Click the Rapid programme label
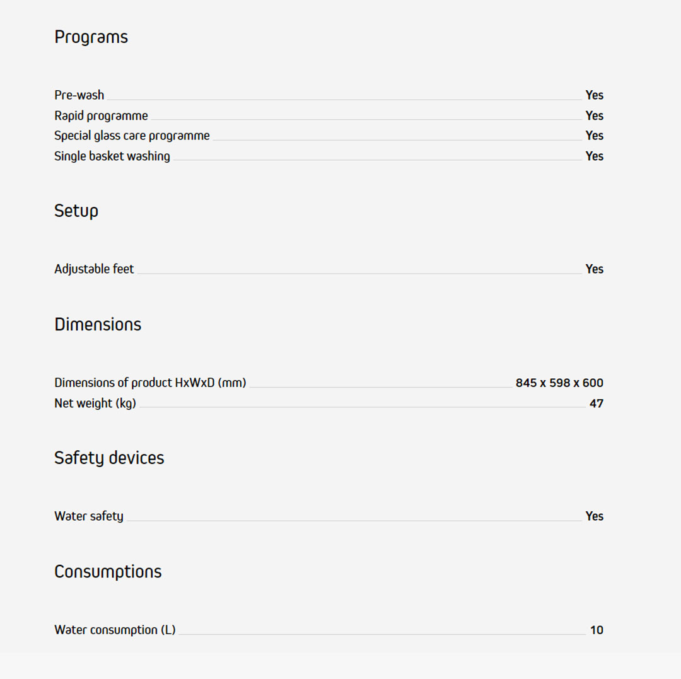 (101, 116)
